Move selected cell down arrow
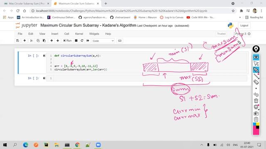This screenshot has width=266, height=149. (58, 41)
